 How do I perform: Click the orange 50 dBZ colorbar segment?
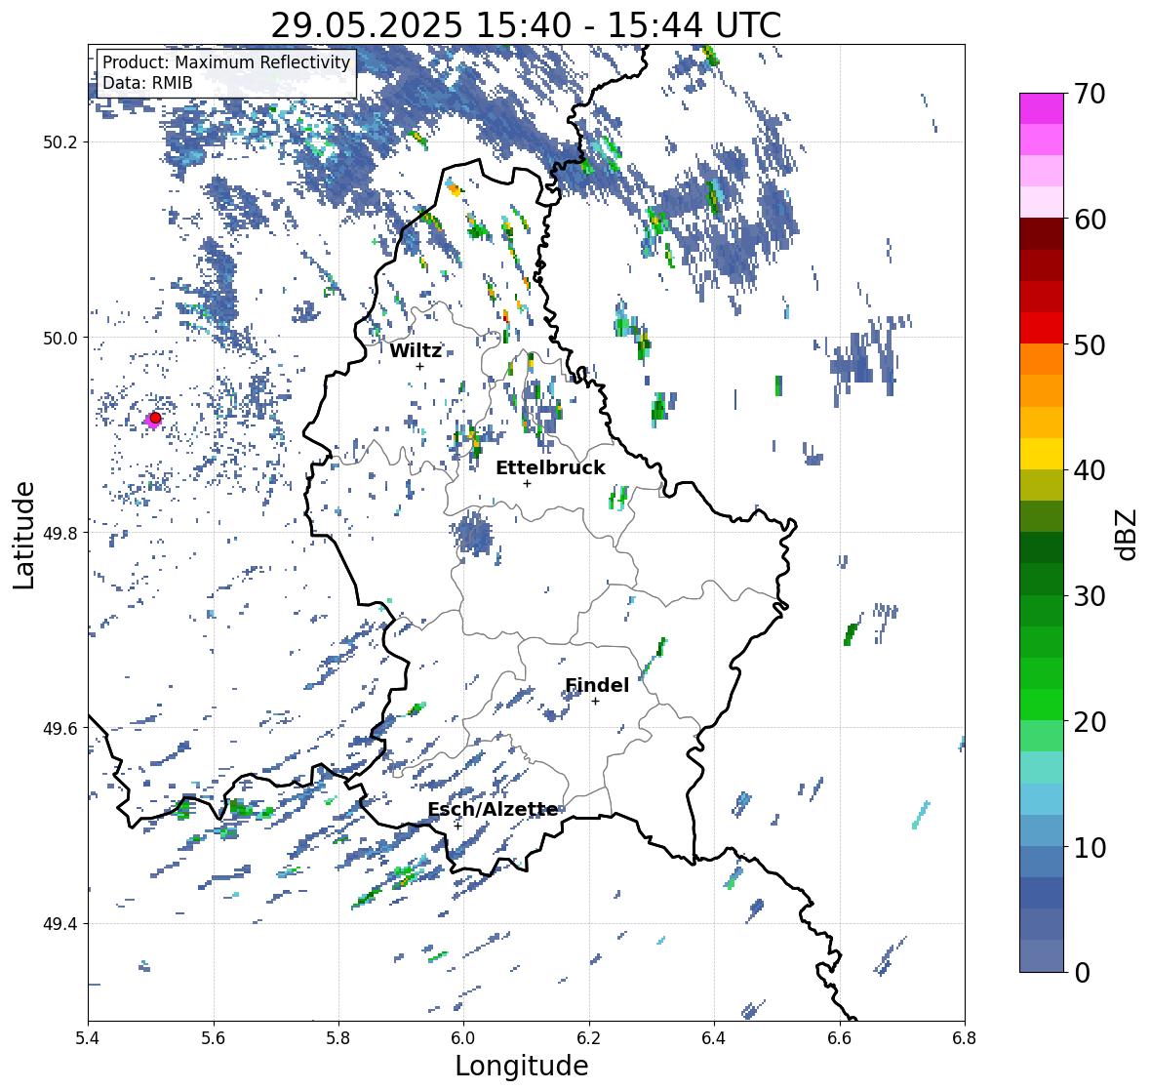[x=1042, y=359]
